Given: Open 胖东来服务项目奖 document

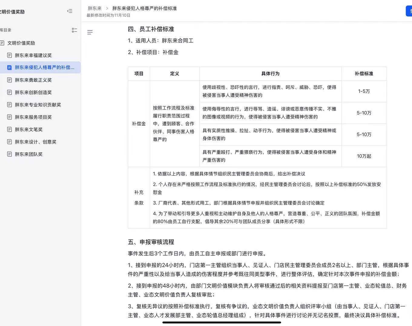Looking at the screenshot, I should [33, 117].
